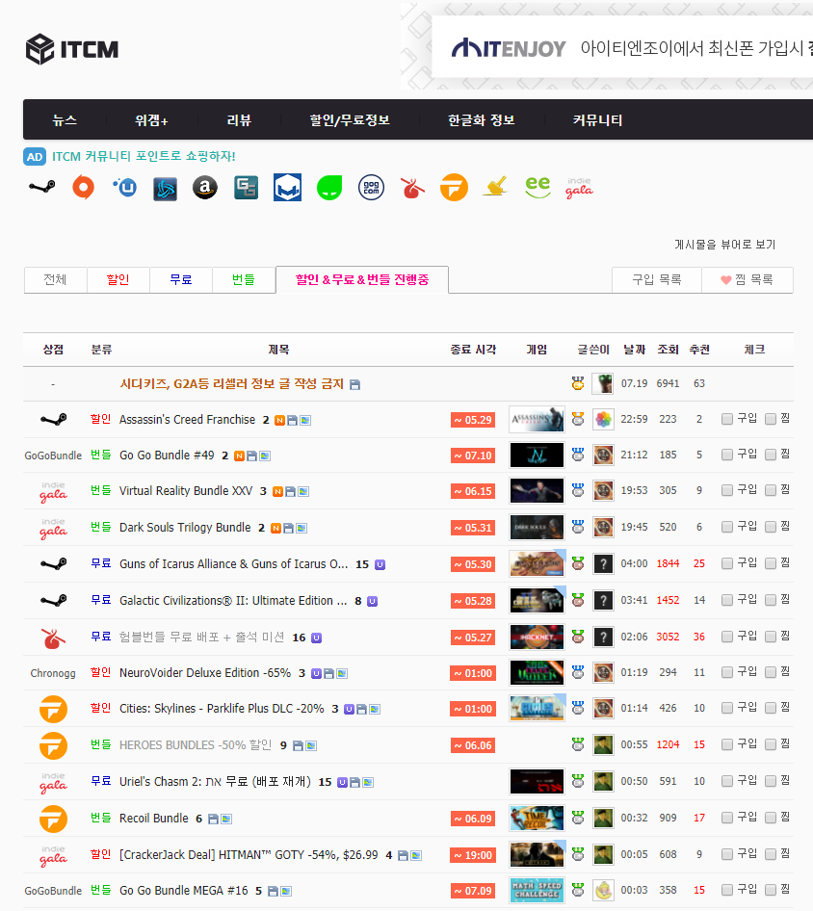
Task: Open the 커뮤니티 menu
Action: point(597,120)
